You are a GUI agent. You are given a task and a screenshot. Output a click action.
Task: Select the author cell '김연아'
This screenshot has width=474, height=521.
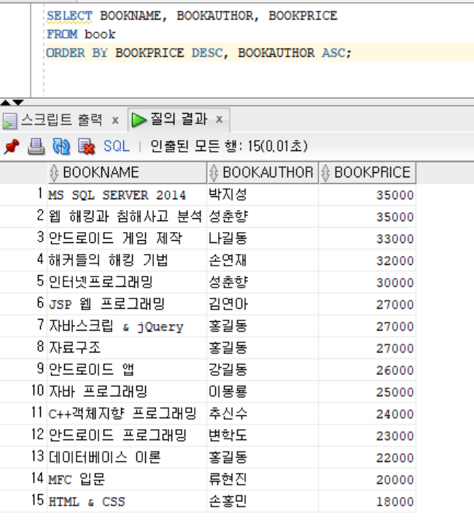tap(263, 304)
